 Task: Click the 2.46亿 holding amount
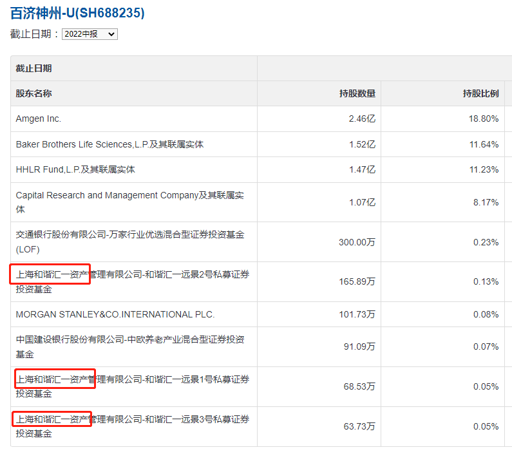tap(362, 118)
